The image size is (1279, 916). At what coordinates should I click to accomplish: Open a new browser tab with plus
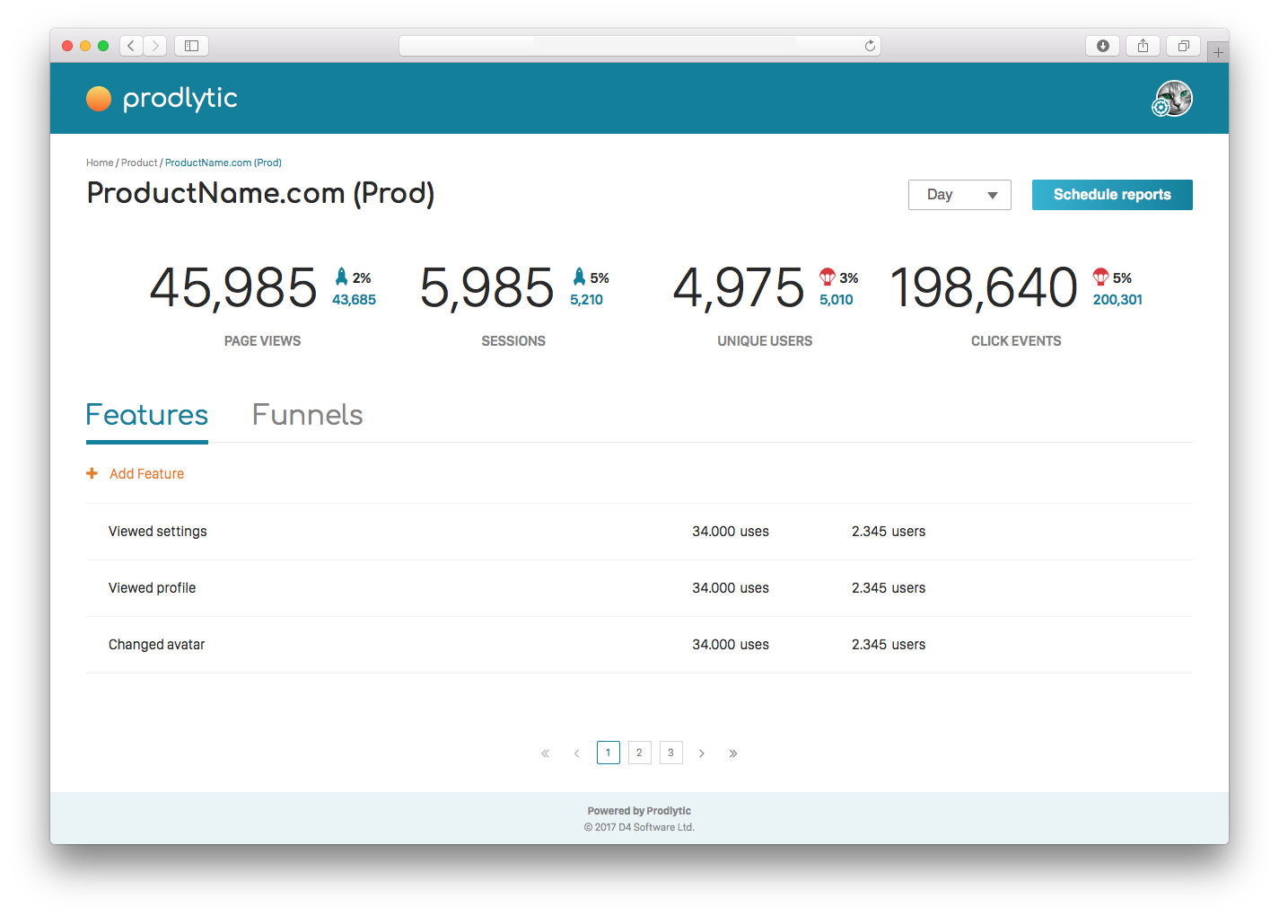point(1218,52)
